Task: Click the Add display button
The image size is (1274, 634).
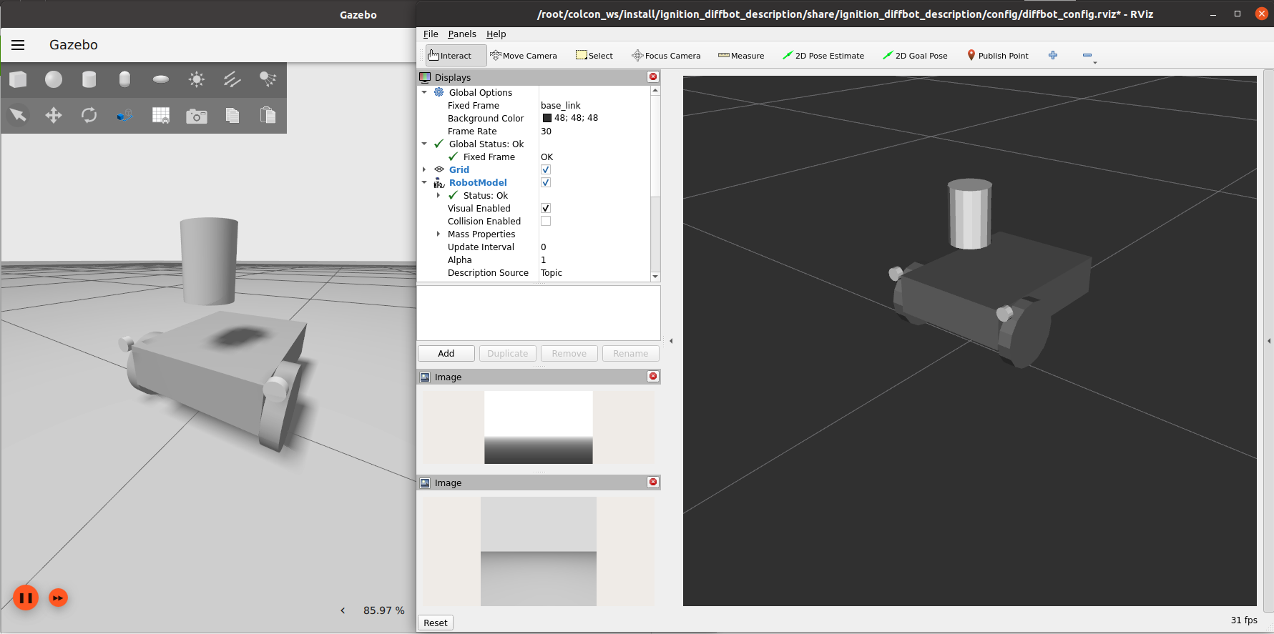Action: (446, 354)
